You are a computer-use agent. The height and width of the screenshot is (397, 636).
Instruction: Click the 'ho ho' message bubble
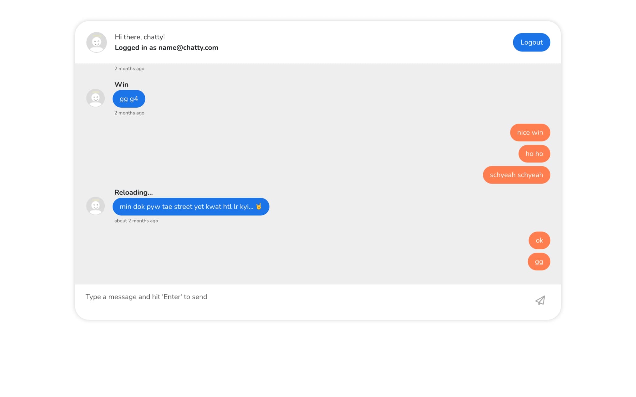coord(534,154)
